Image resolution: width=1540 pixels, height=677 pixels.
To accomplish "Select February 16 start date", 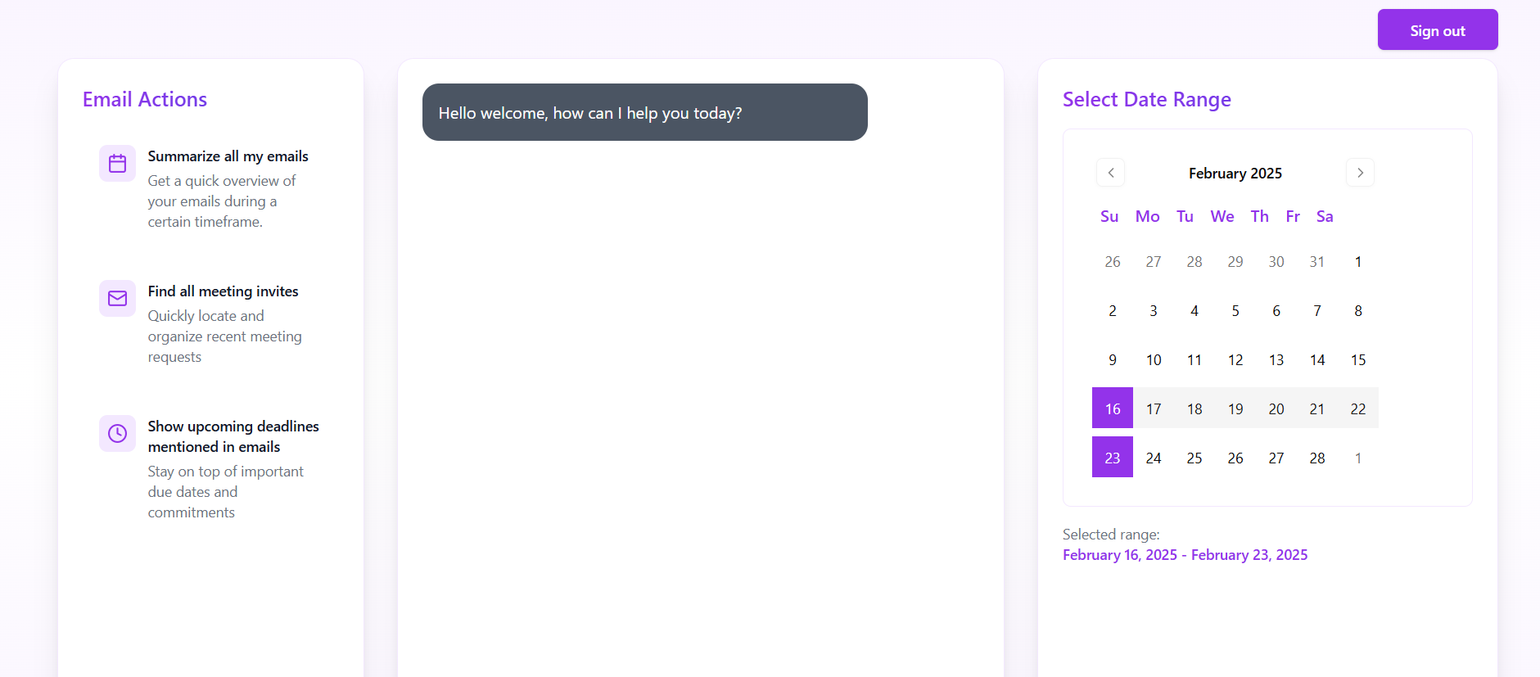I will tap(1112, 408).
